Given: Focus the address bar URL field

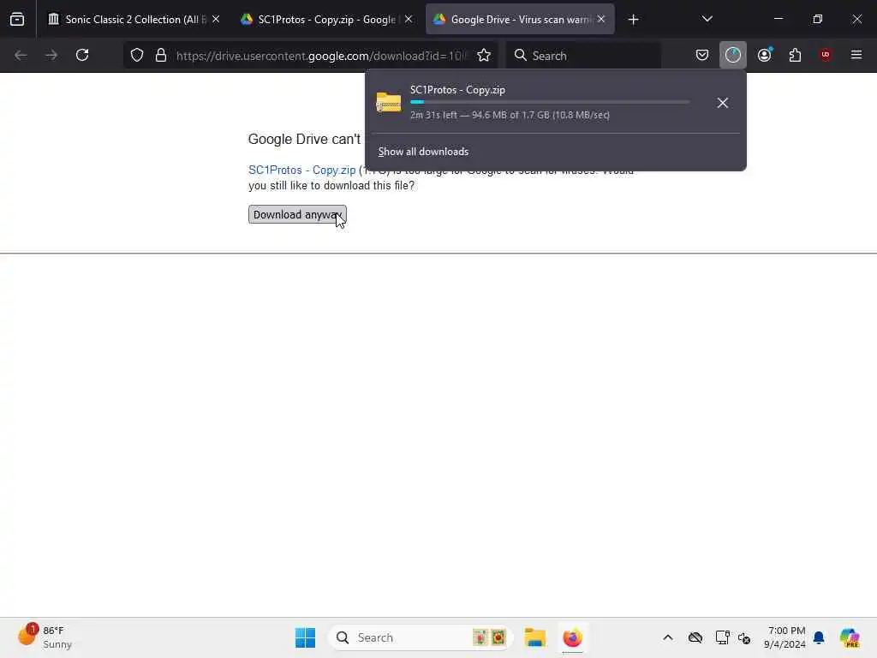Looking at the screenshot, I should (322, 56).
